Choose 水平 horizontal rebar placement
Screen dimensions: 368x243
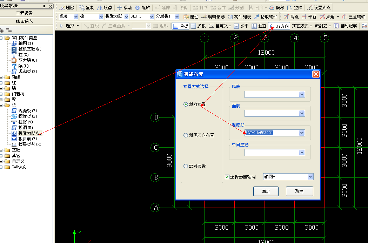(x=241, y=26)
